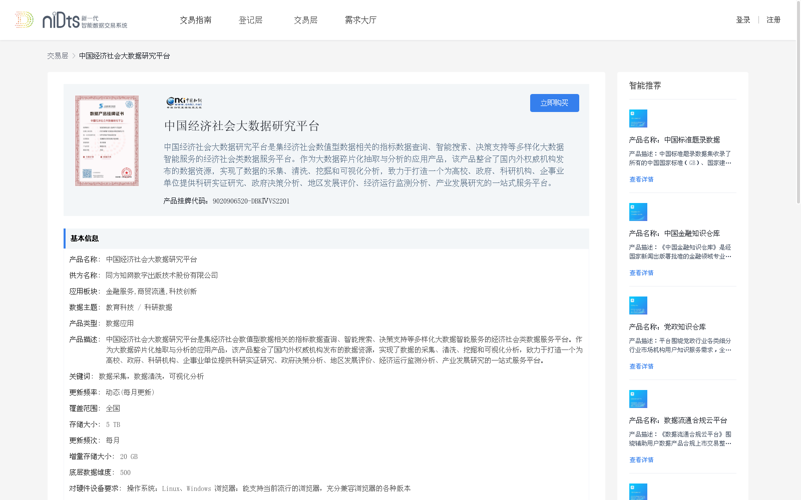This screenshot has width=801, height=500.
Task: Click the 产品名称：中国标准题录数据 title
Action: pyautogui.click(x=674, y=140)
